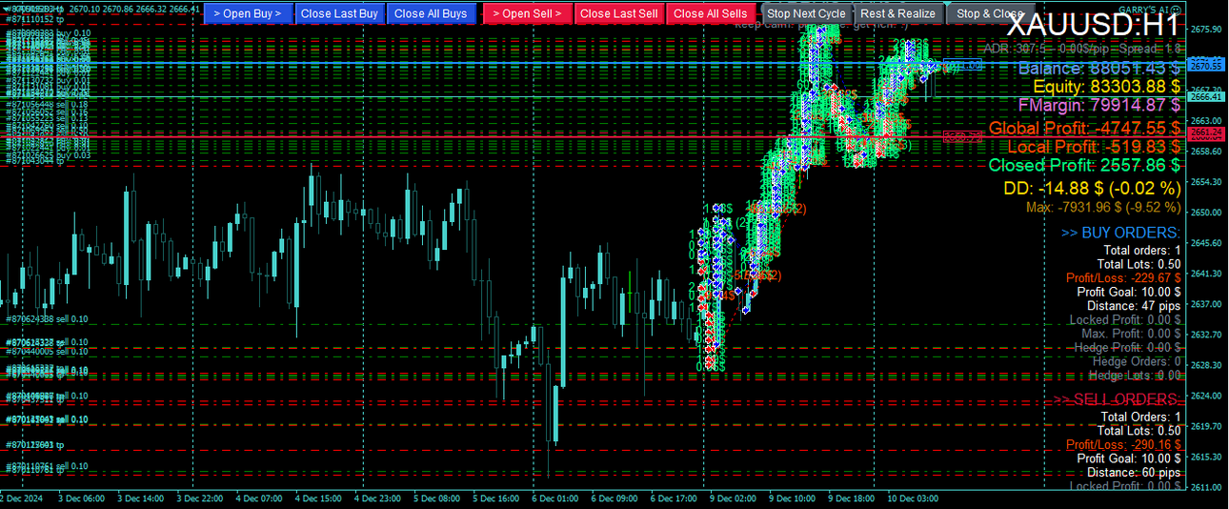Click the 'Equity: 83303.88 $' line
The width and height of the screenshot is (1229, 509).
pos(1107,87)
